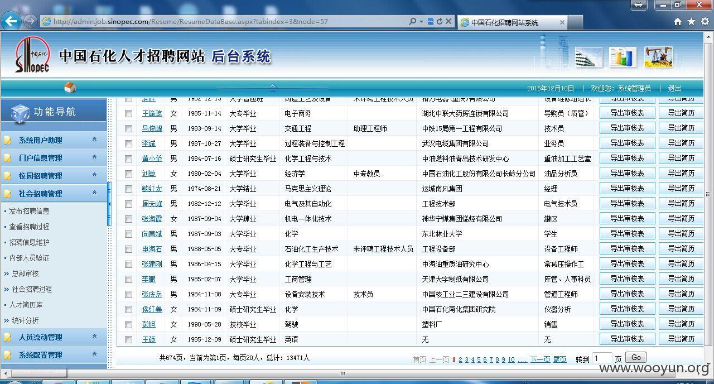Image resolution: width=714 pixels, height=384 pixels.
Task: Click 导出审核表 for 王瑜琼
Action: 627,113
